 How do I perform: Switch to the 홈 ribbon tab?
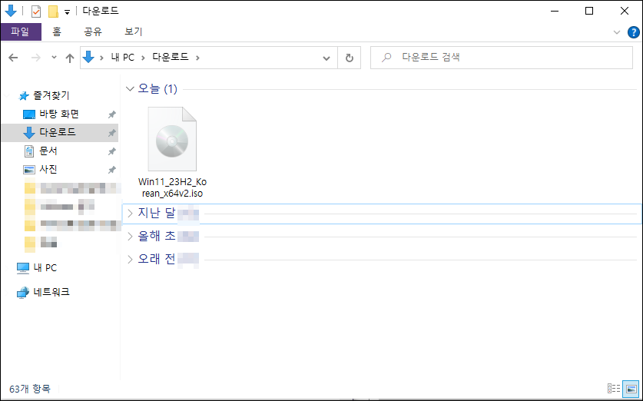click(x=57, y=31)
